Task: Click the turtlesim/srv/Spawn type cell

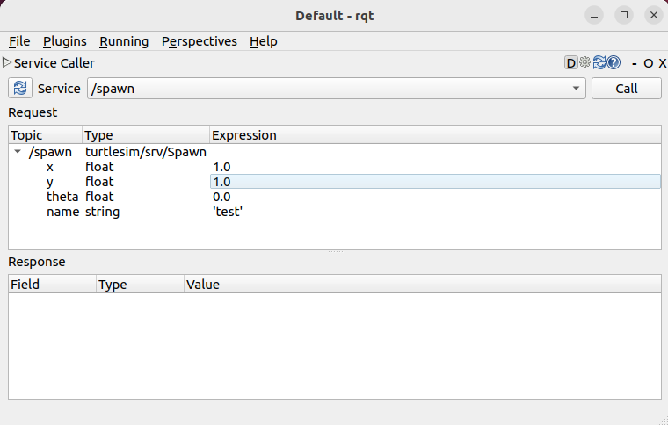Action: coord(146,152)
